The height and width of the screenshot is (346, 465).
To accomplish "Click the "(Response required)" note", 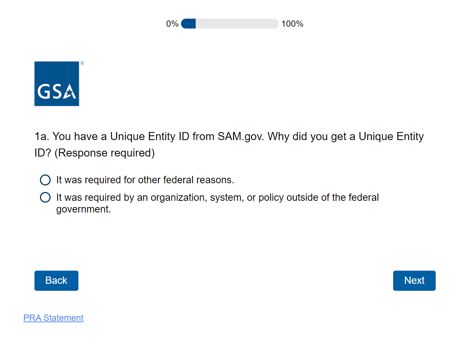I will [104, 153].
